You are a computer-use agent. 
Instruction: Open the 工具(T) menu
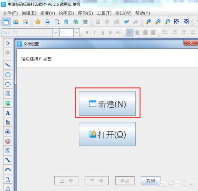point(104,13)
